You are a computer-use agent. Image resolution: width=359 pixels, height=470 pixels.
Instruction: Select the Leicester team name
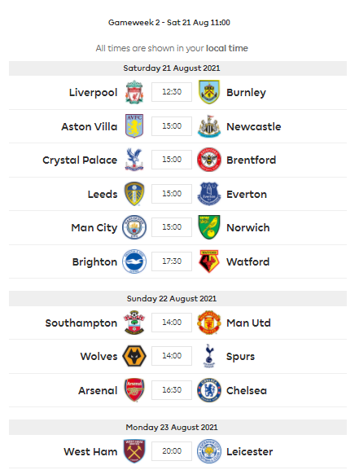pyautogui.click(x=250, y=452)
